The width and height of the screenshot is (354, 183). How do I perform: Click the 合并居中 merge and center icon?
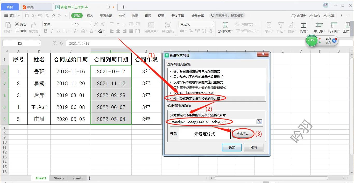click(x=151, y=25)
